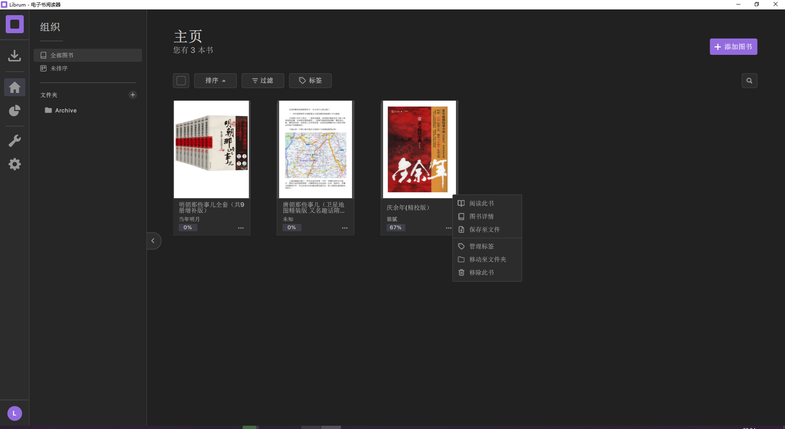Open the statistics pie chart view
Image resolution: width=785 pixels, height=429 pixels.
[x=14, y=111]
